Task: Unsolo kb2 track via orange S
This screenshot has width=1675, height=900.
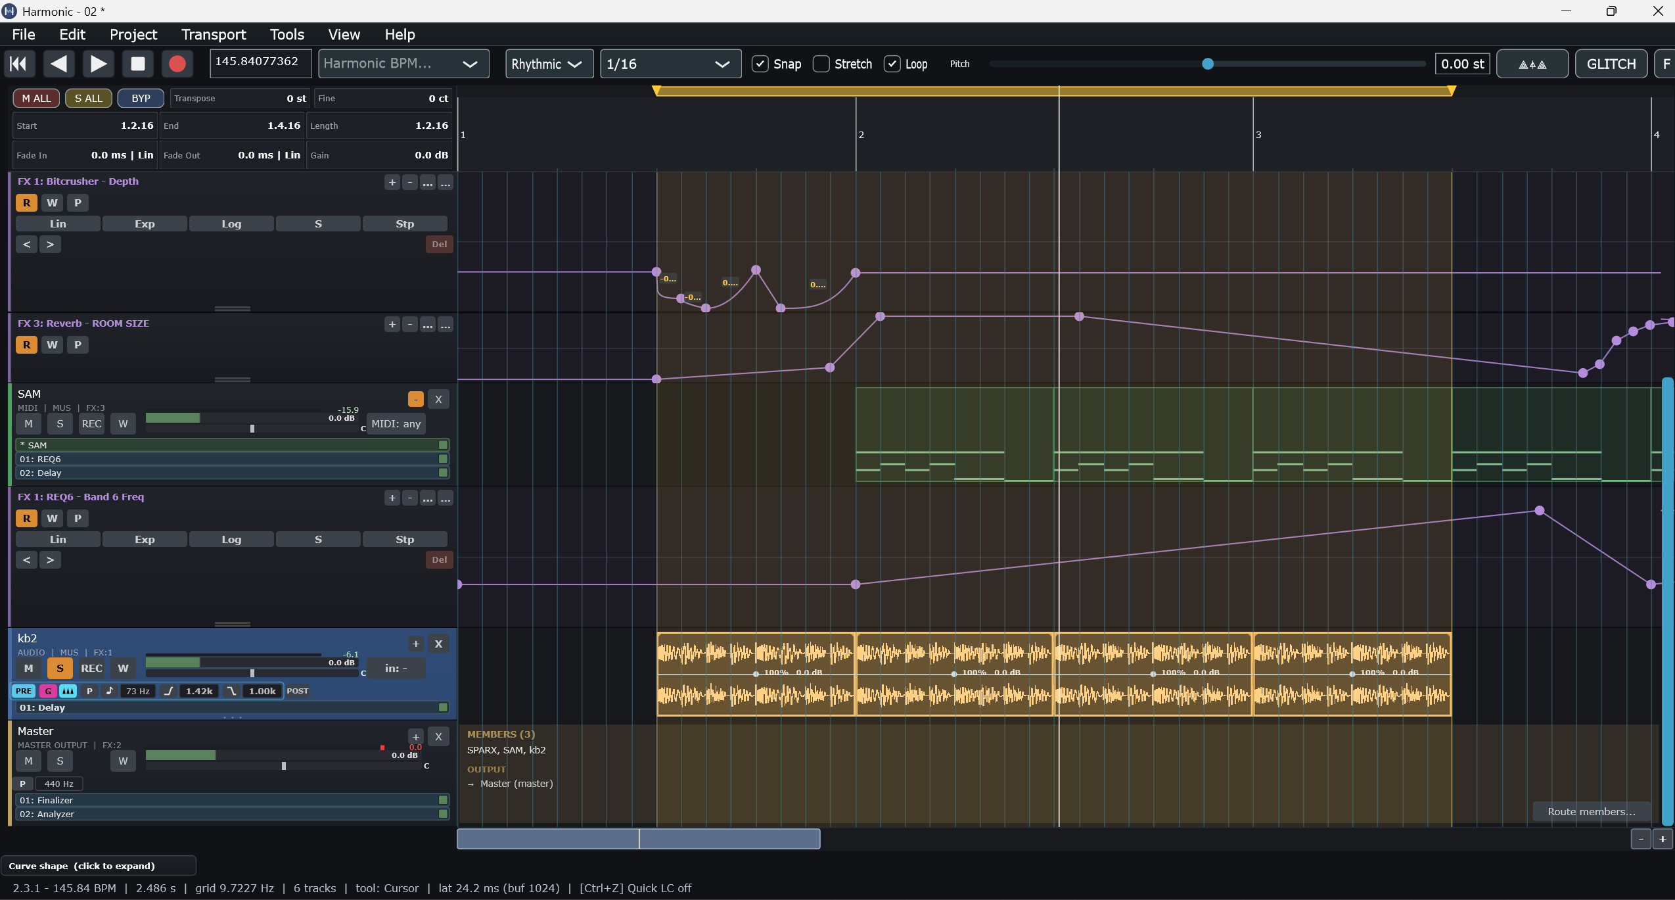Action: point(60,669)
